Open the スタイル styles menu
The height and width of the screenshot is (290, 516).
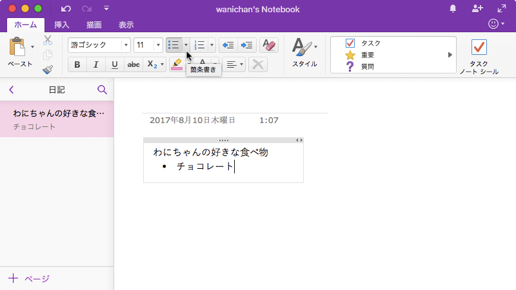(x=304, y=53)
